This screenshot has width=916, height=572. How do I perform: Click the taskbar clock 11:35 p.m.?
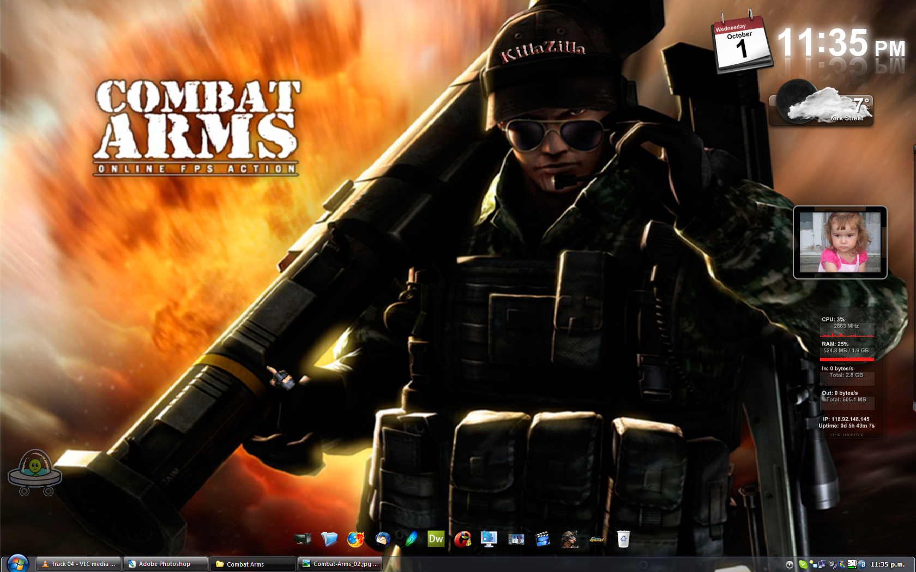point(887,564)
